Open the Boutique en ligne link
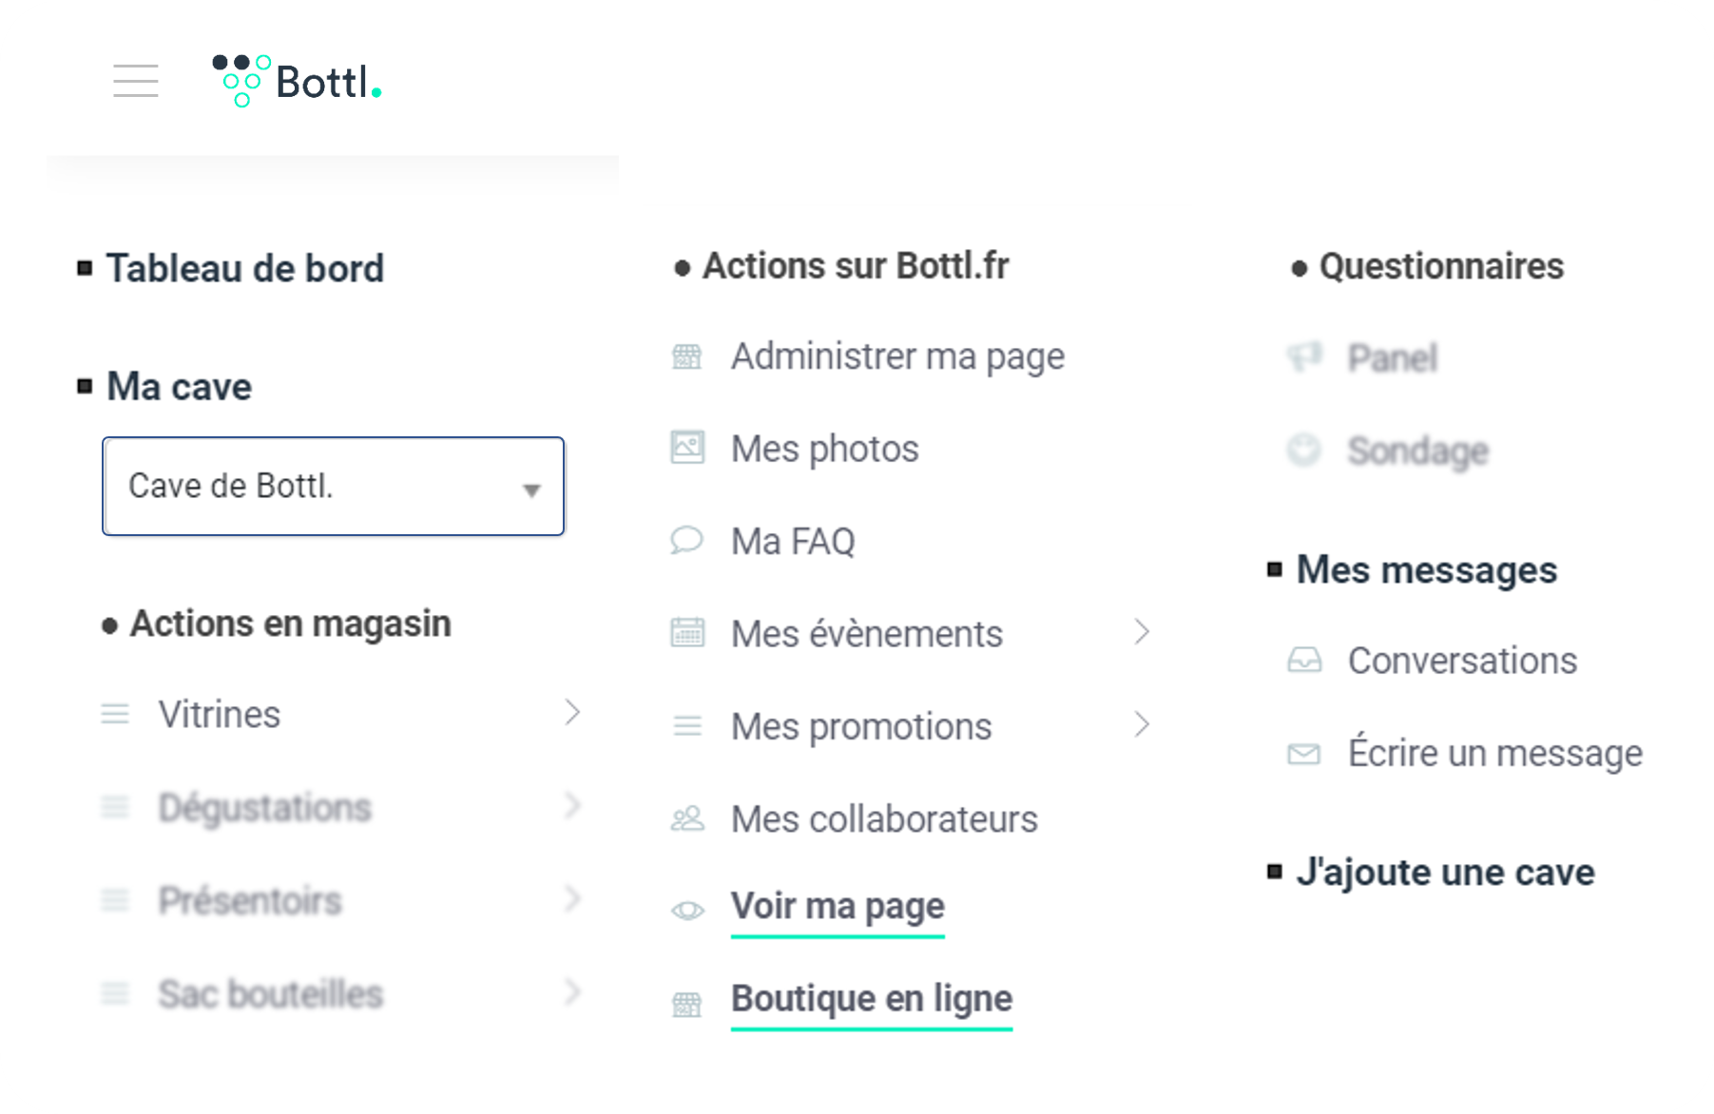The width and height of the screenshot is (1714, 1114). 872,998
